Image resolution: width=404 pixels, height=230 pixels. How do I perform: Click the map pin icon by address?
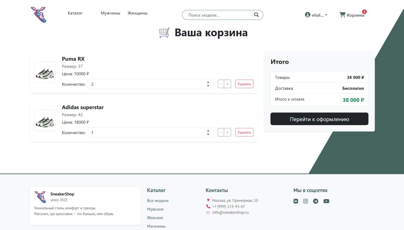coord(208,201)
